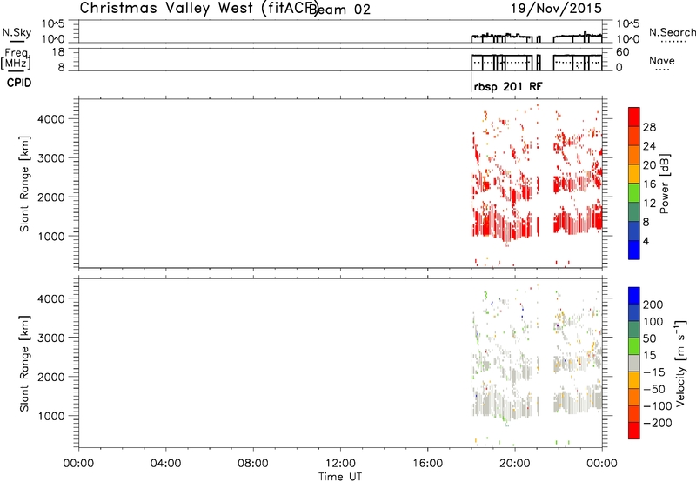Click the '00:00' label at the time axis start
The image size is (696, 482).
[78, 464]
